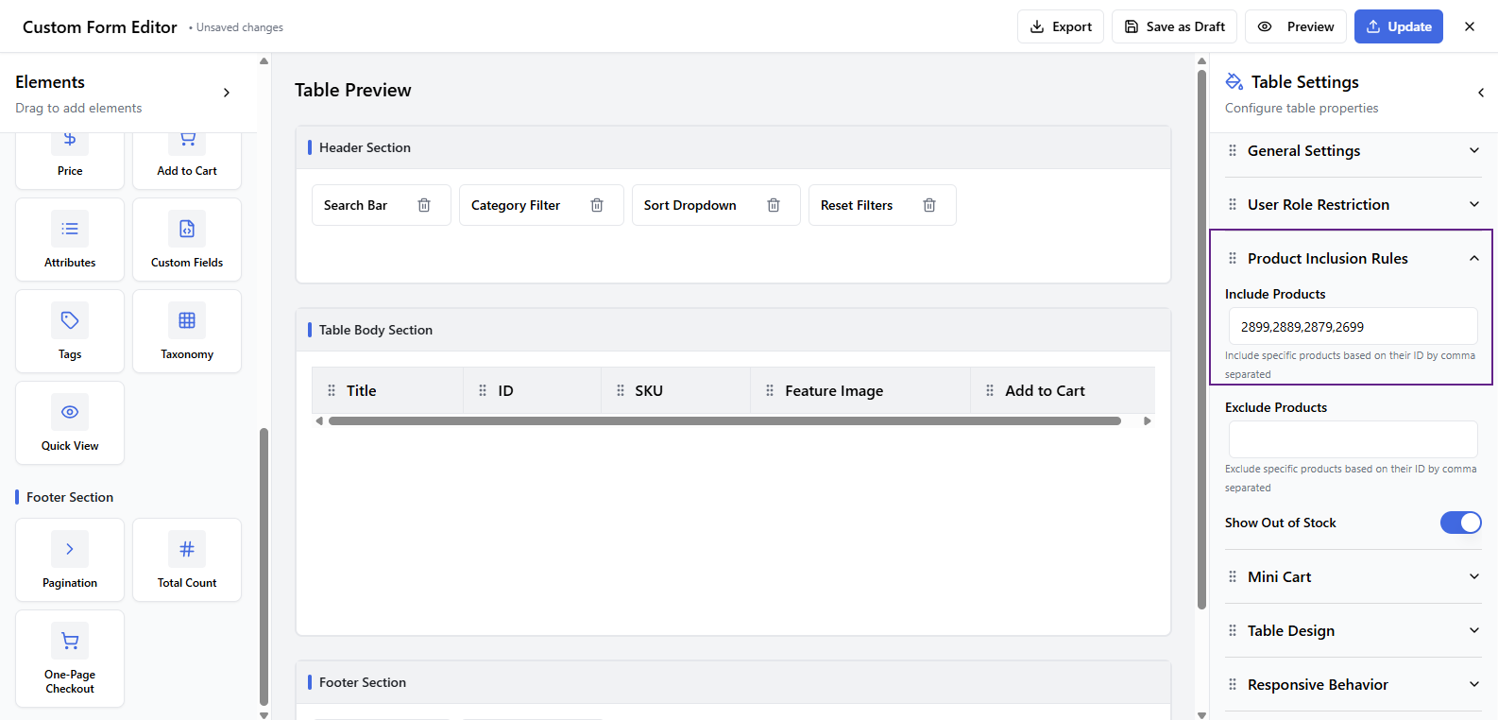Click the Update button

coord(1398,26)
